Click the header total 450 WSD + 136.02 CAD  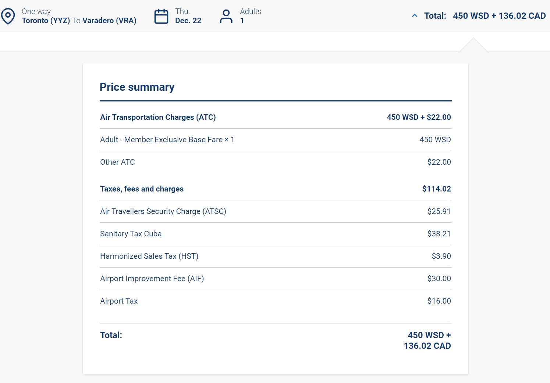[x=499, y=16]
